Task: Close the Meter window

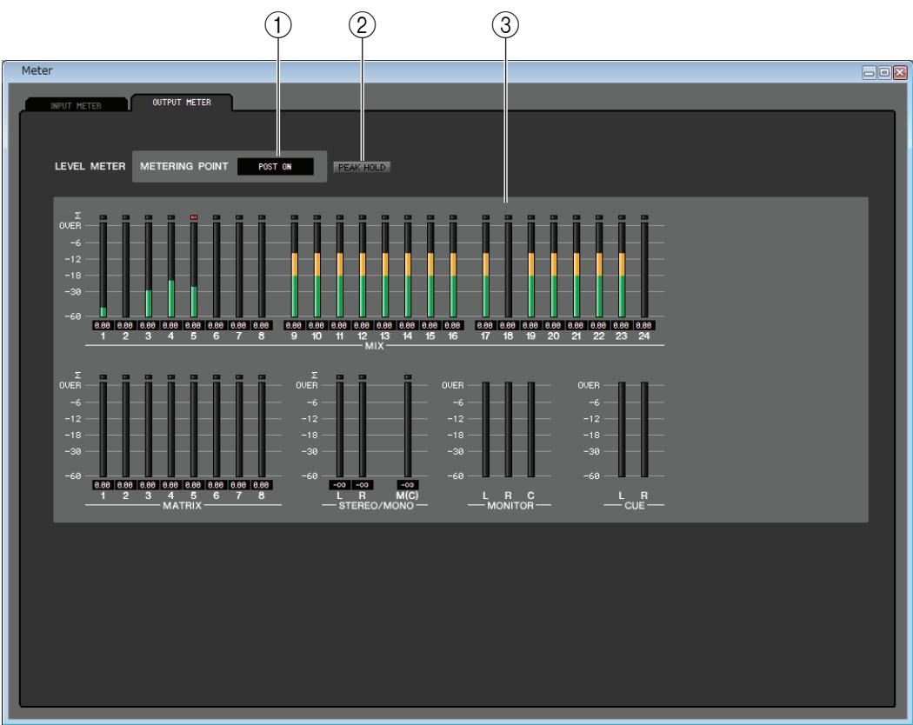Action: 900,72
